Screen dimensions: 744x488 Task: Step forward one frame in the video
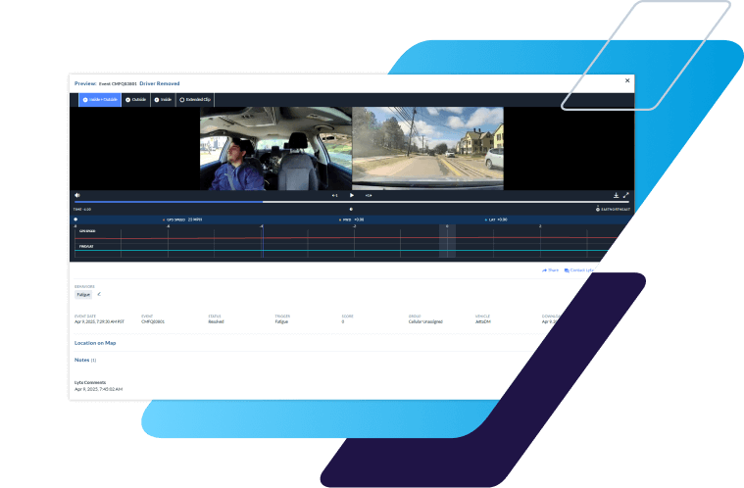tap(368, 195)
